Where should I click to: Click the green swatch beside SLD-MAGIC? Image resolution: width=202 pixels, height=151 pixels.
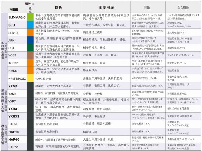[x=30, y=17]
